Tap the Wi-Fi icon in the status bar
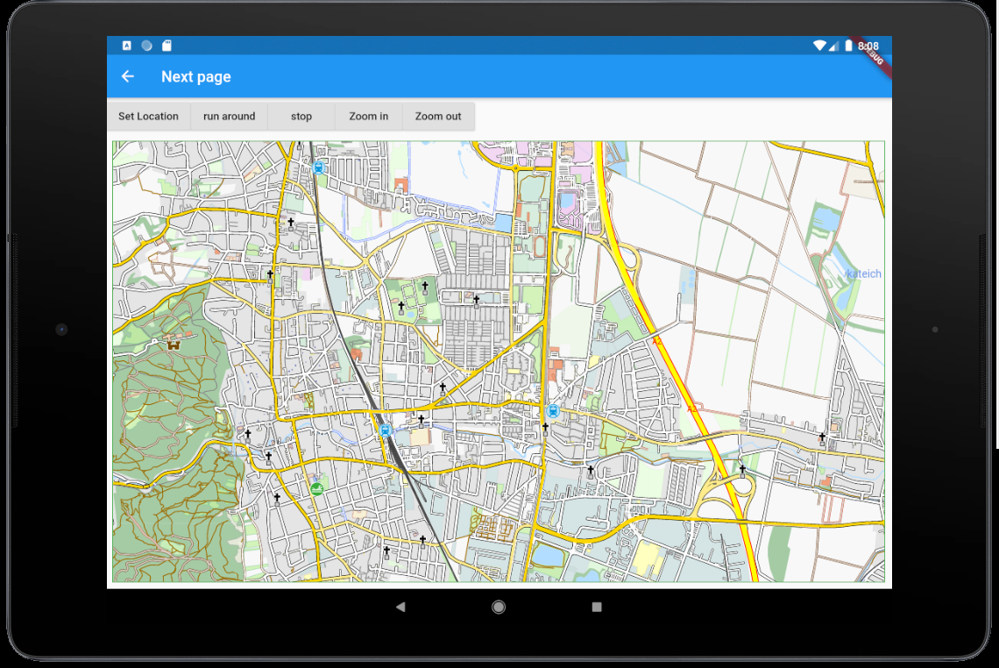Screen dimensions: 999x668 pyautogui.click(x=819, y=46)
